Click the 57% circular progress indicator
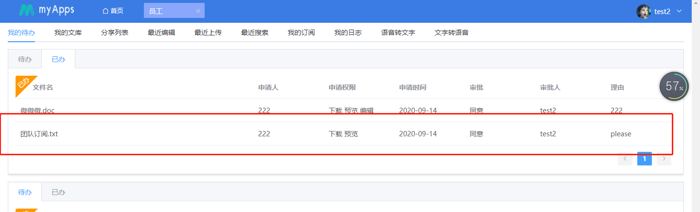 coord(674,86)
